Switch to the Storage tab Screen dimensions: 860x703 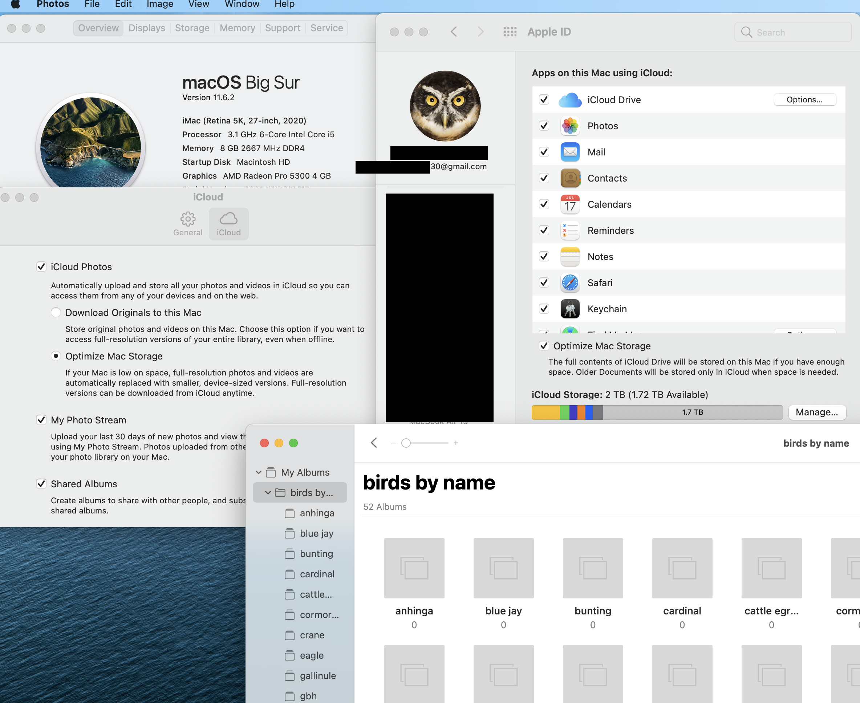[192, 28]
